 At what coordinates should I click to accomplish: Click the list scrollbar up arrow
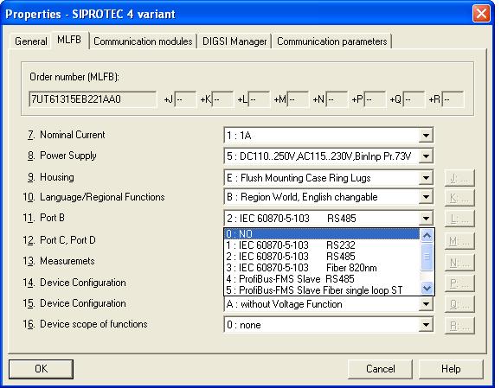[x=427, y=236]
